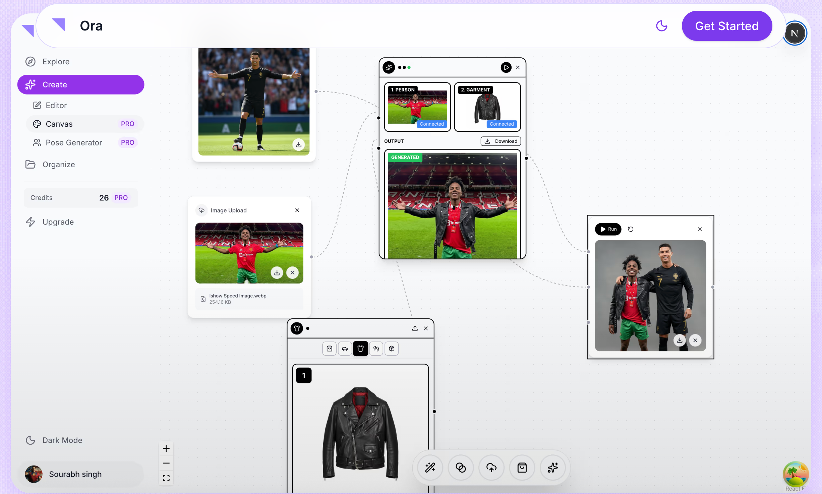Select the footwear category icon
This screenshot has height=494, width=822.
pos(376,349)
